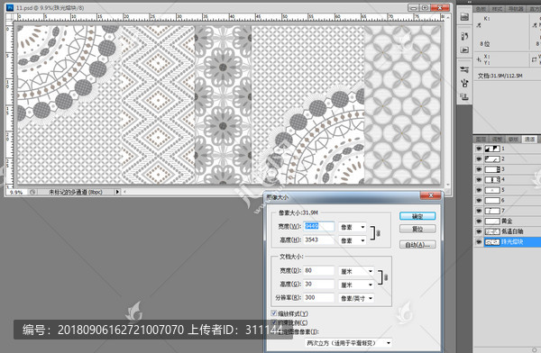
Task: Switch to the 样式 tab in top panel
Action: pyautogui.click(x=497, y=9)
